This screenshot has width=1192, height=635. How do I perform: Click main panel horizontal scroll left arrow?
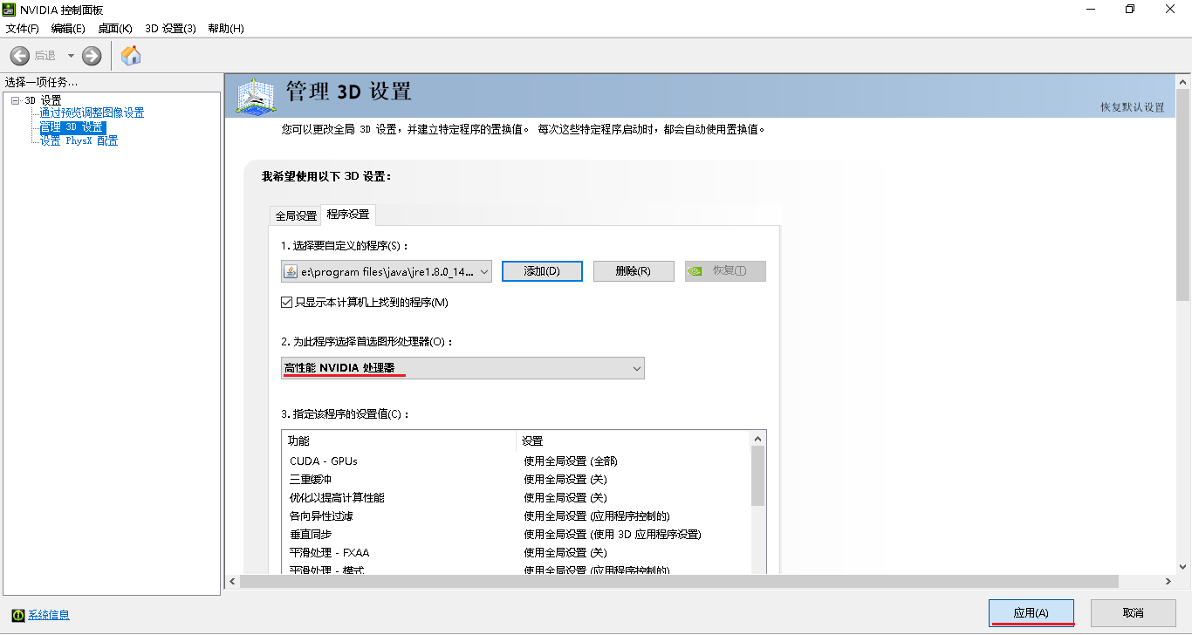pyautogui.click(x=232, y=582)
